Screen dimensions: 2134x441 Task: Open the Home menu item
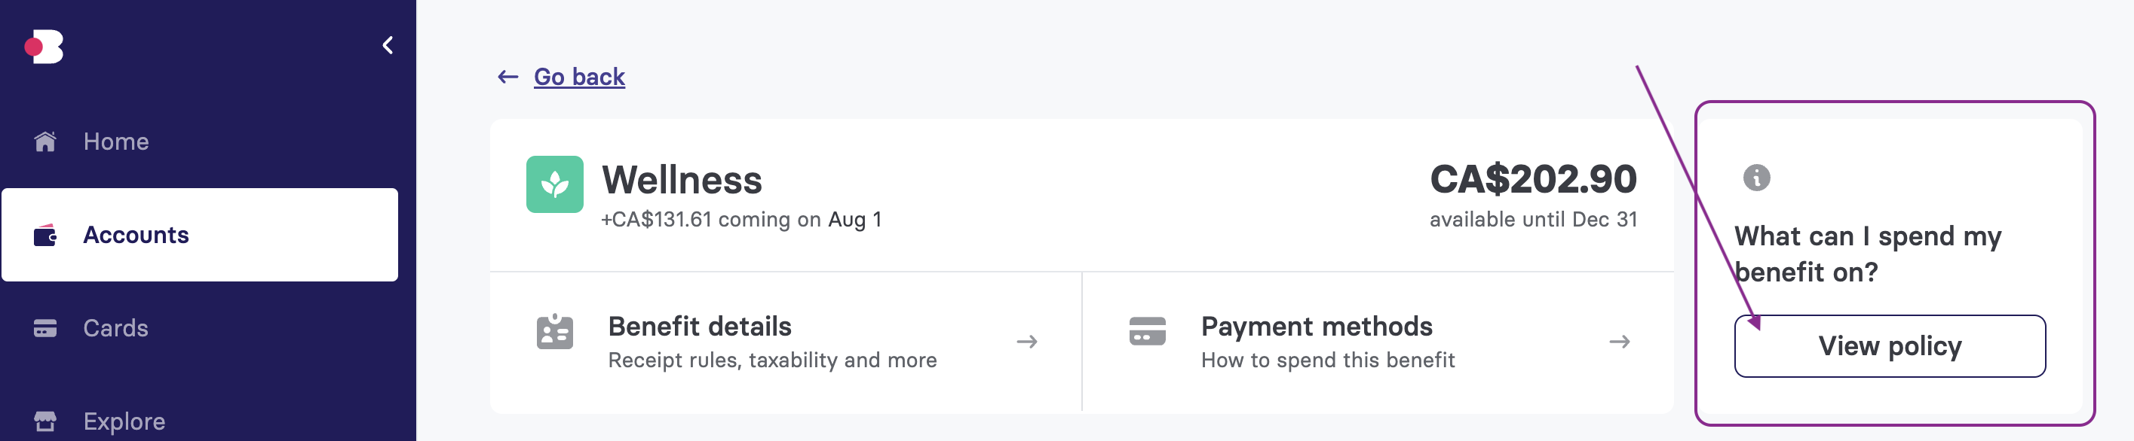point(200,141)
